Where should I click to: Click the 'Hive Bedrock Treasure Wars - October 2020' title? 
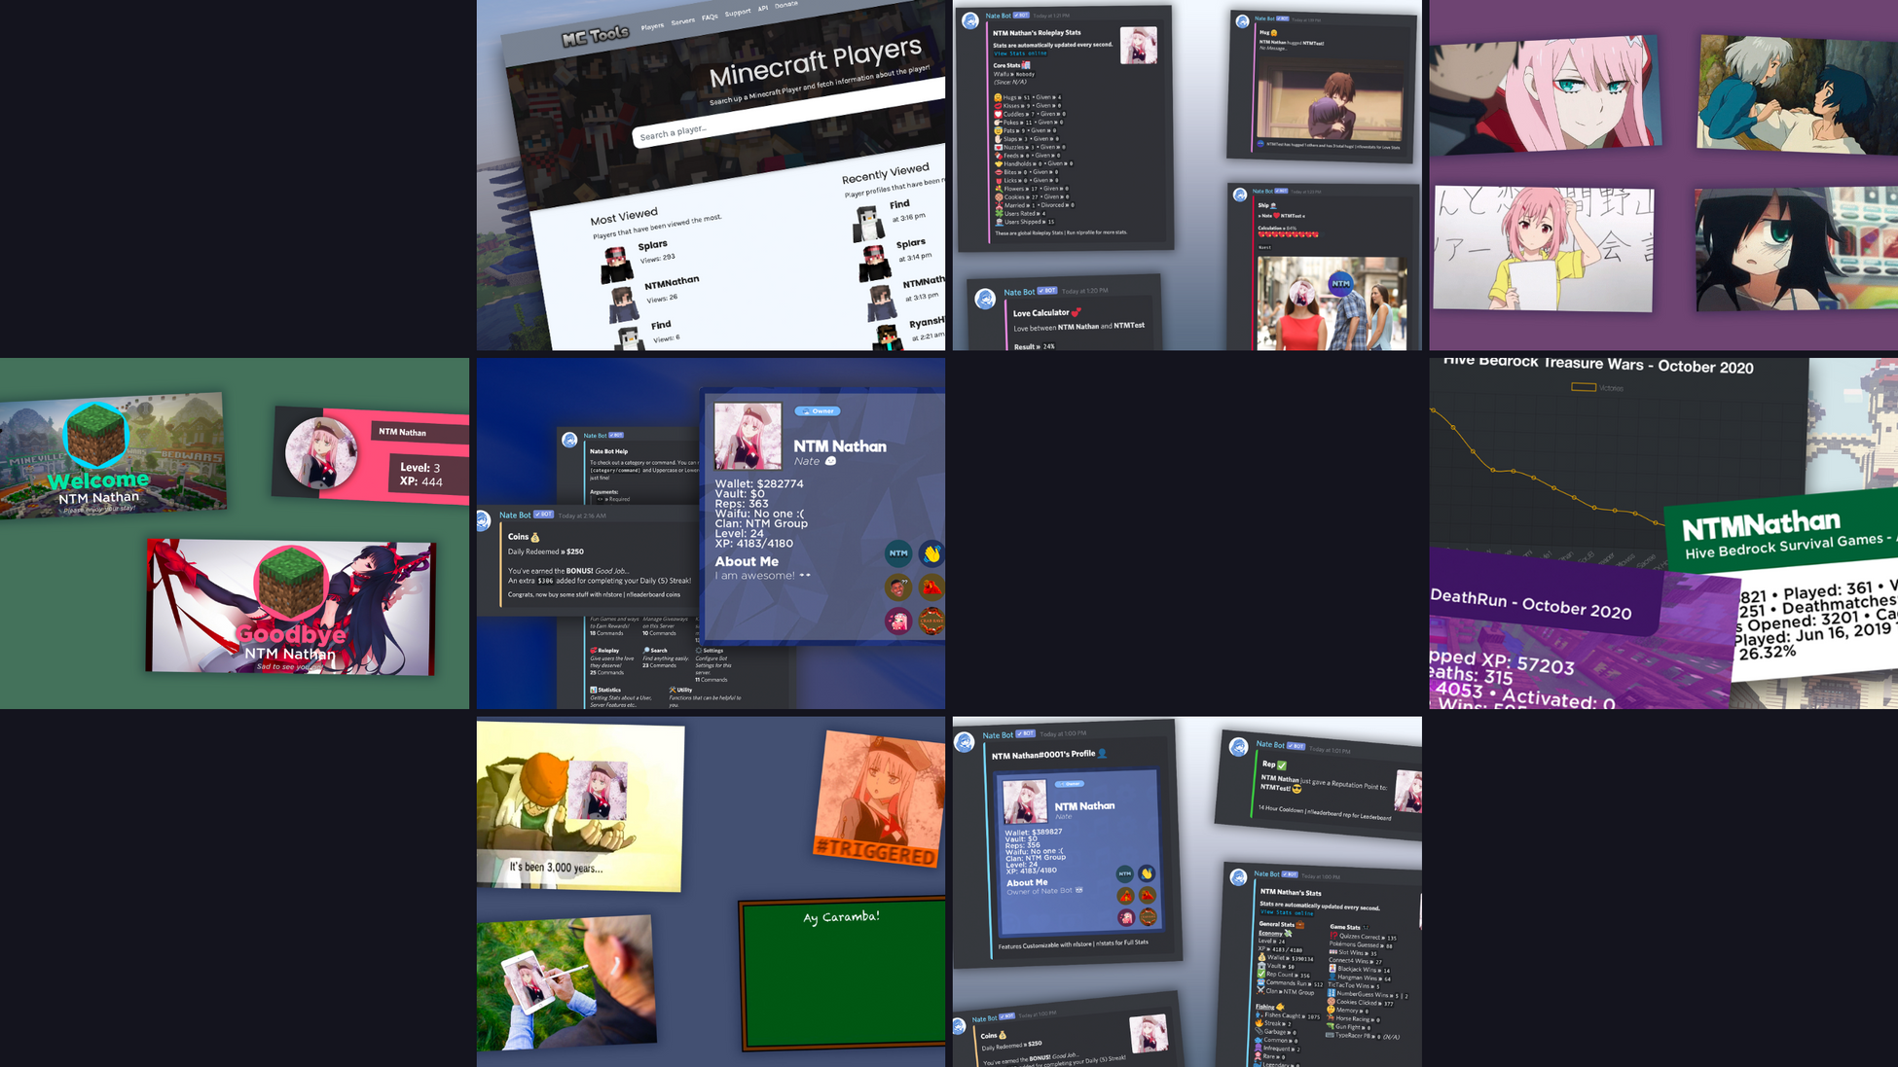tap(1598, 364)
